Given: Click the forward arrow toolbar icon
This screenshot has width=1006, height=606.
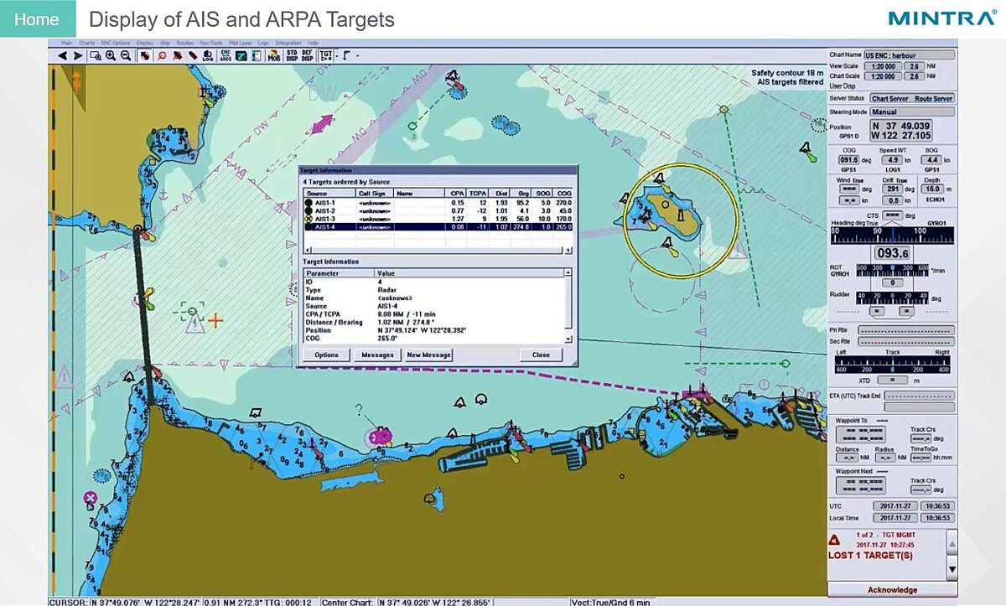Looking at the screenshot, I should pos(77,56).
